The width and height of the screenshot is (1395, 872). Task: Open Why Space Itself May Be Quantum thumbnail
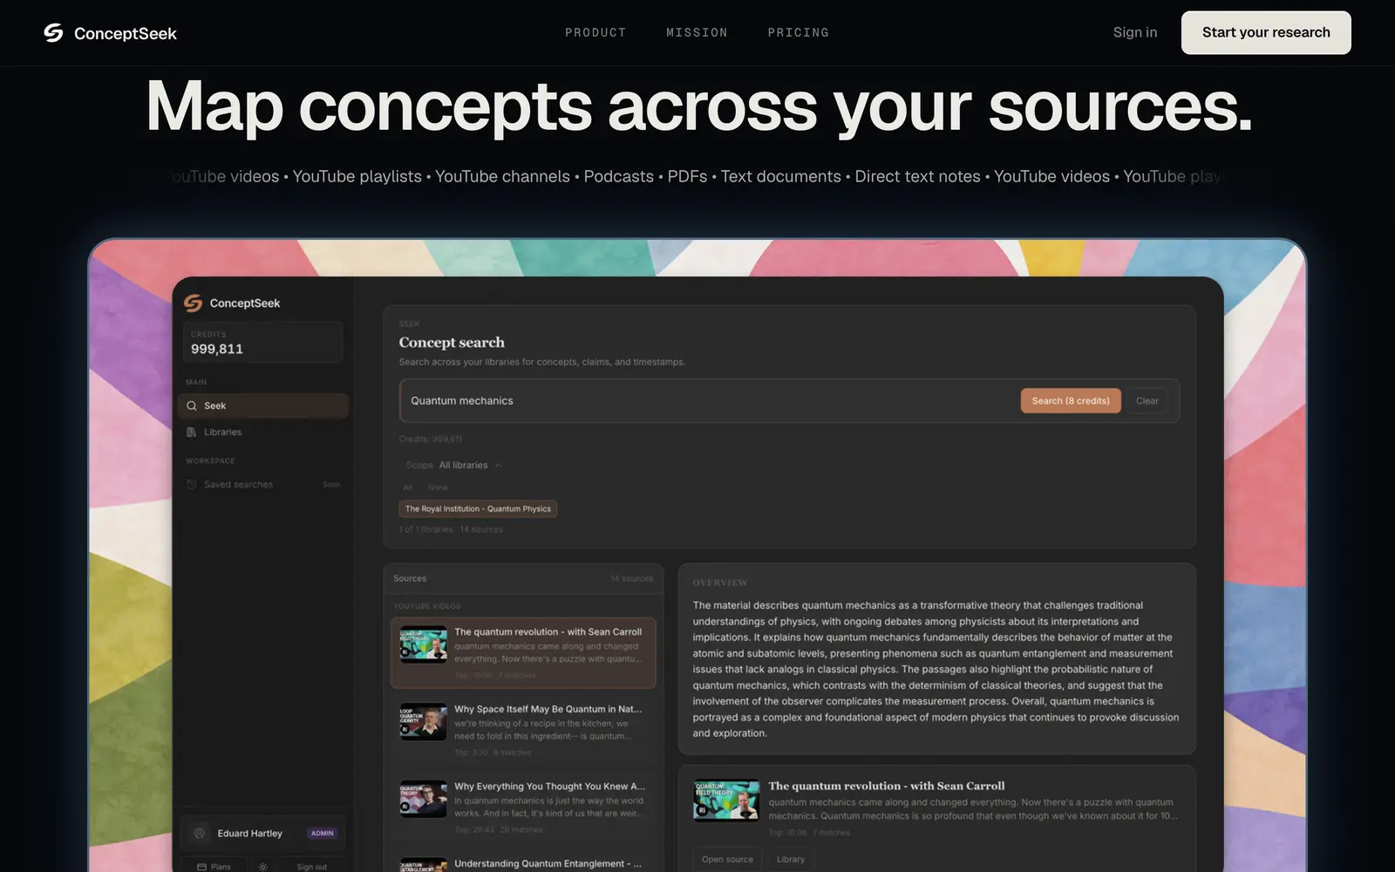pos(424,721)
